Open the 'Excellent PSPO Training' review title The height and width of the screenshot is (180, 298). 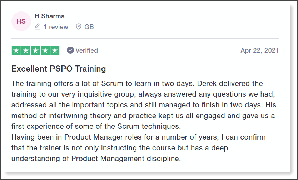(59, 69)
